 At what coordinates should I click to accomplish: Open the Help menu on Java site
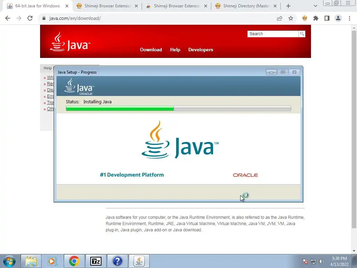(x=175, y=50)
